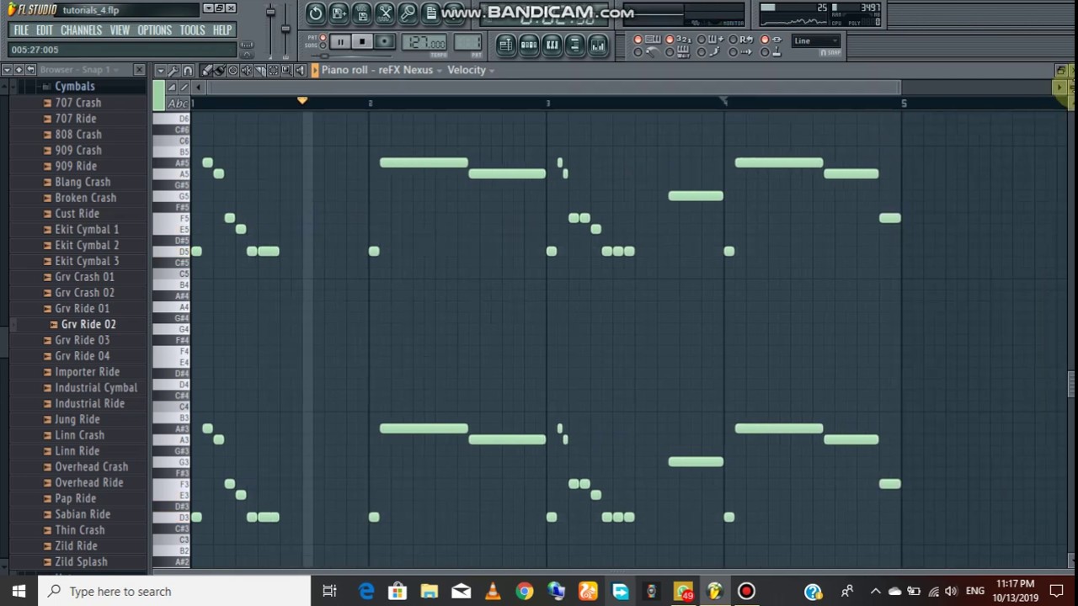
Task: Click the main pitch slider
Action: pos(286,28)
